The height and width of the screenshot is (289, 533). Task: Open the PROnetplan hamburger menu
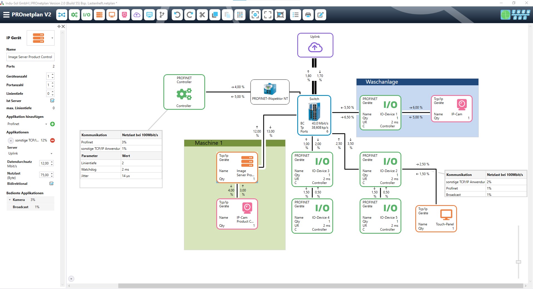[6, 15]
